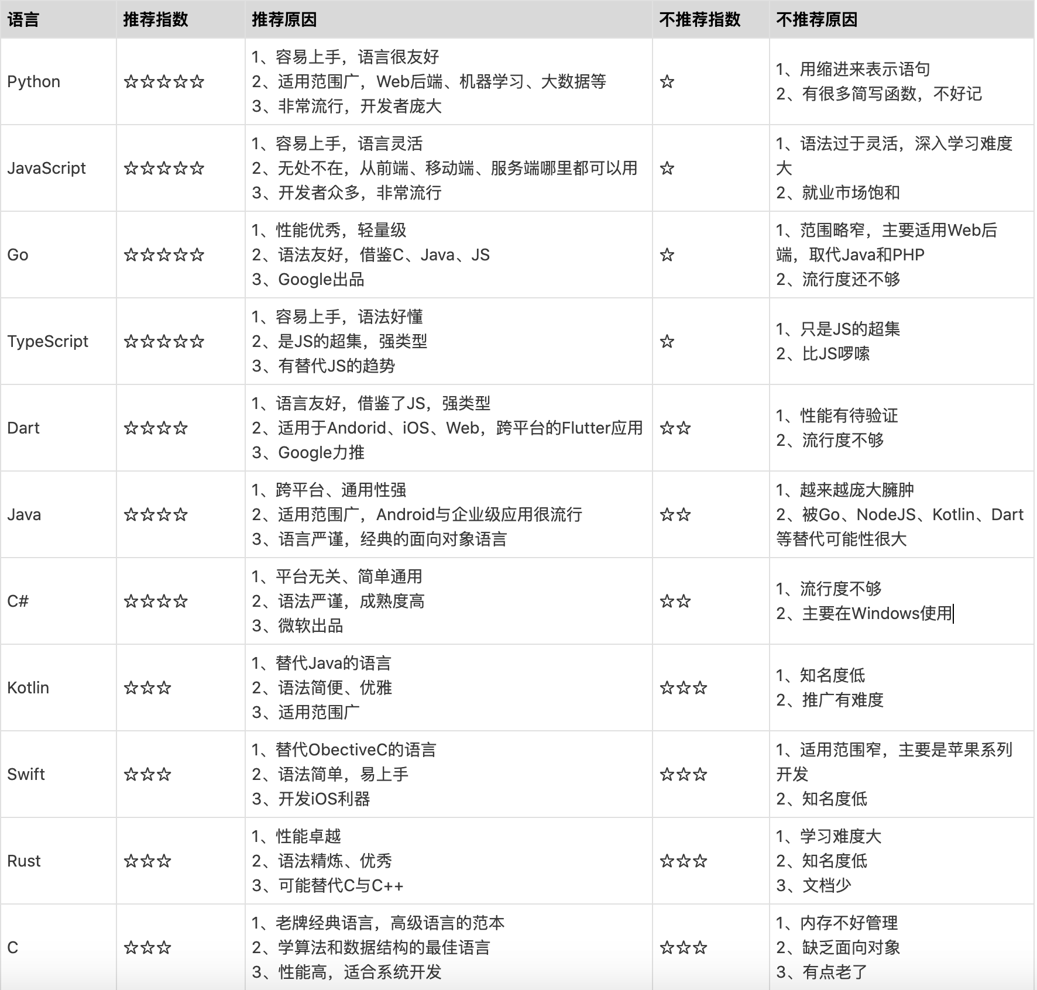Click TypeScript's recommendation star rating
Viewport: 1037px width, 990px height.
(x=164, y=341)
